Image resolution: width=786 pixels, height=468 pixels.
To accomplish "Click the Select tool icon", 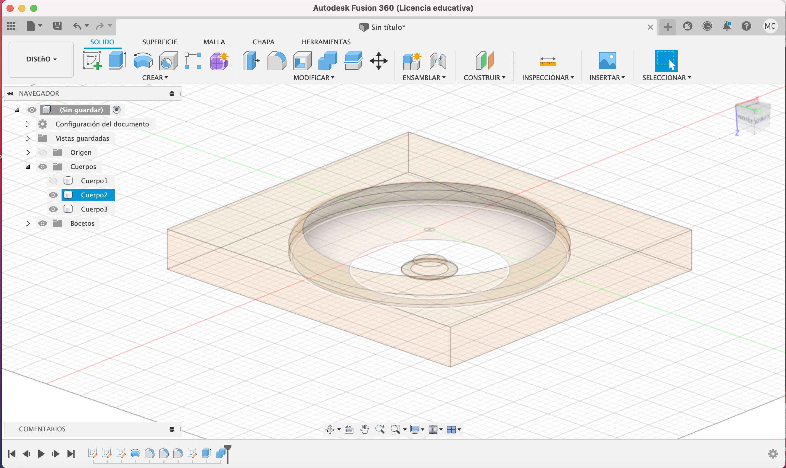I will (666, 61).
